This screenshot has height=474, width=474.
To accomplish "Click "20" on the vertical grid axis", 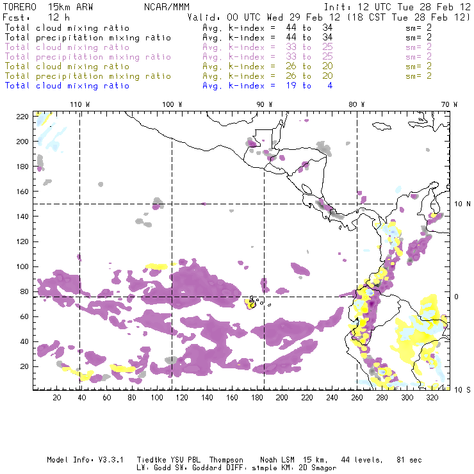I will 24,366.
